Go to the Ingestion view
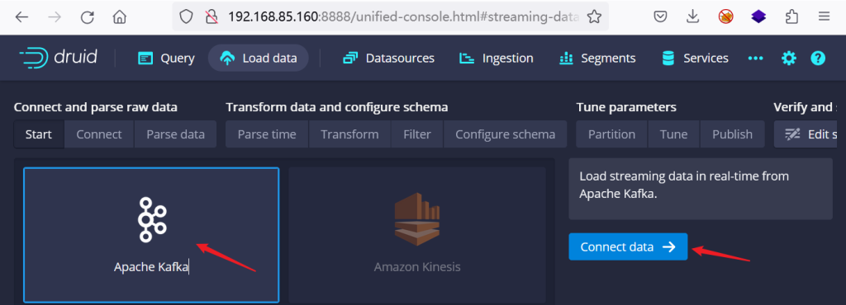The height and width of the screenshot is (305, 846). point(496,58)
